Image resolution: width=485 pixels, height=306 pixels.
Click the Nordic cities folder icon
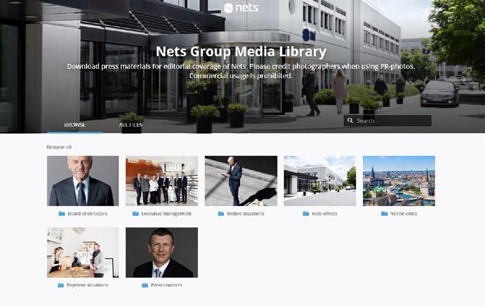(384, 214)
